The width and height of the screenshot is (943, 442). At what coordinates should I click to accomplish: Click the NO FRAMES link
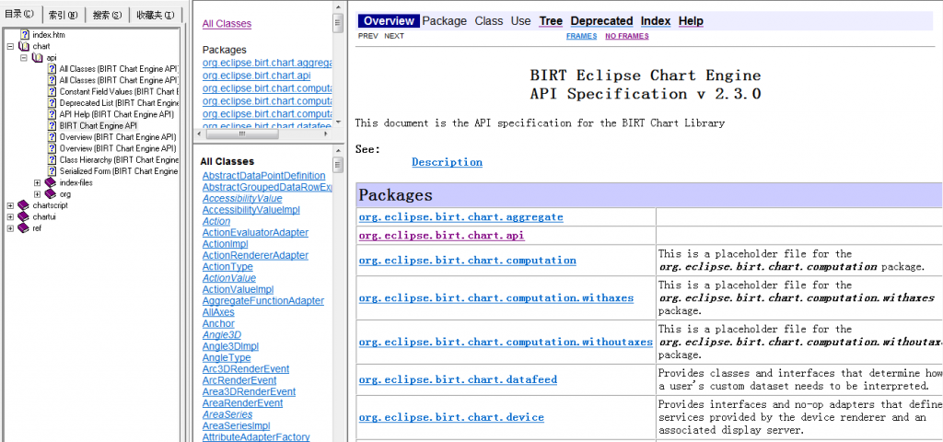click(626, 36)
